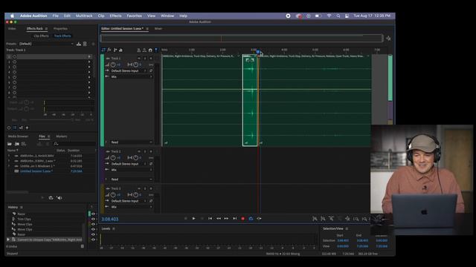Show the track fx section using the fx icon
Screen dimensions: 476x267
(x=109, y=50)
